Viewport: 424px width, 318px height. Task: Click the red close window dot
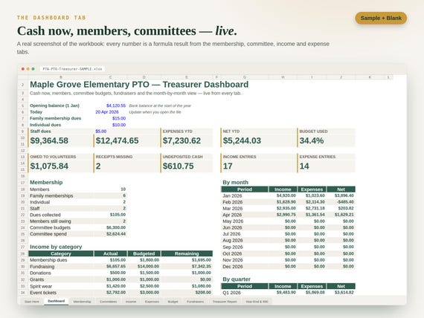pos(23,69)
